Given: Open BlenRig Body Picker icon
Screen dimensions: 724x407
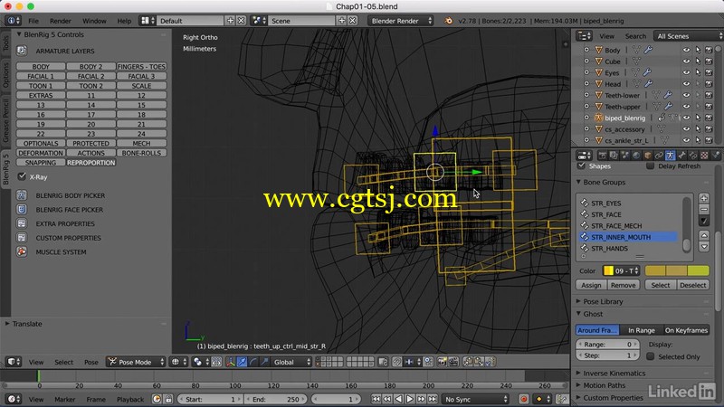Looking at the screenshot, I should point(22,195).
